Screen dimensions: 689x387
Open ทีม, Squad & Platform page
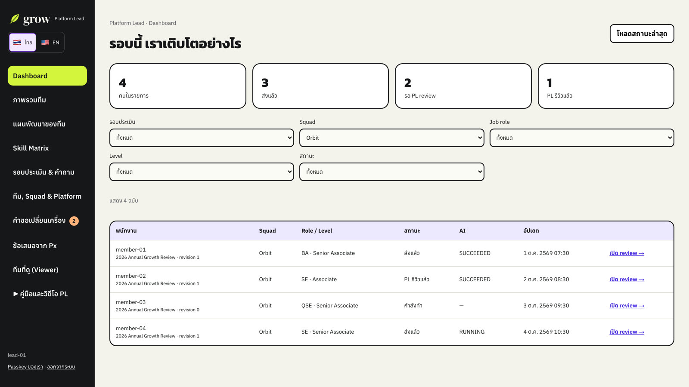click(47, 196)
